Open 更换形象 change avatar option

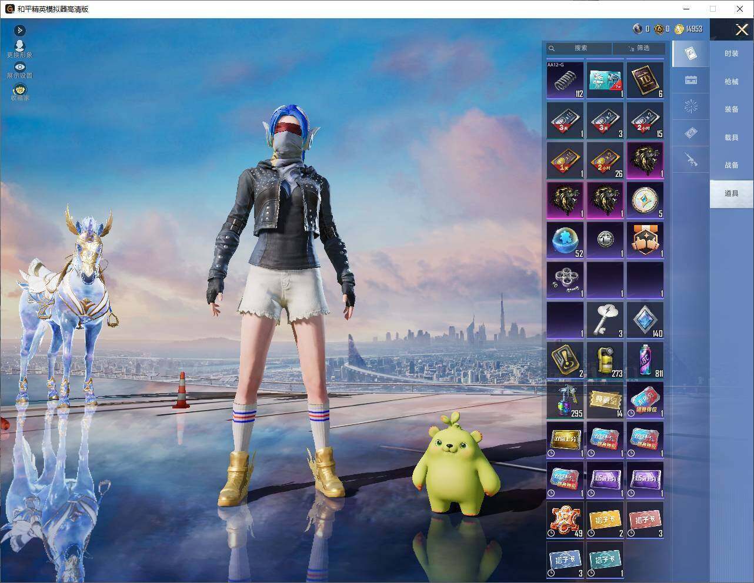pos(20,49)
